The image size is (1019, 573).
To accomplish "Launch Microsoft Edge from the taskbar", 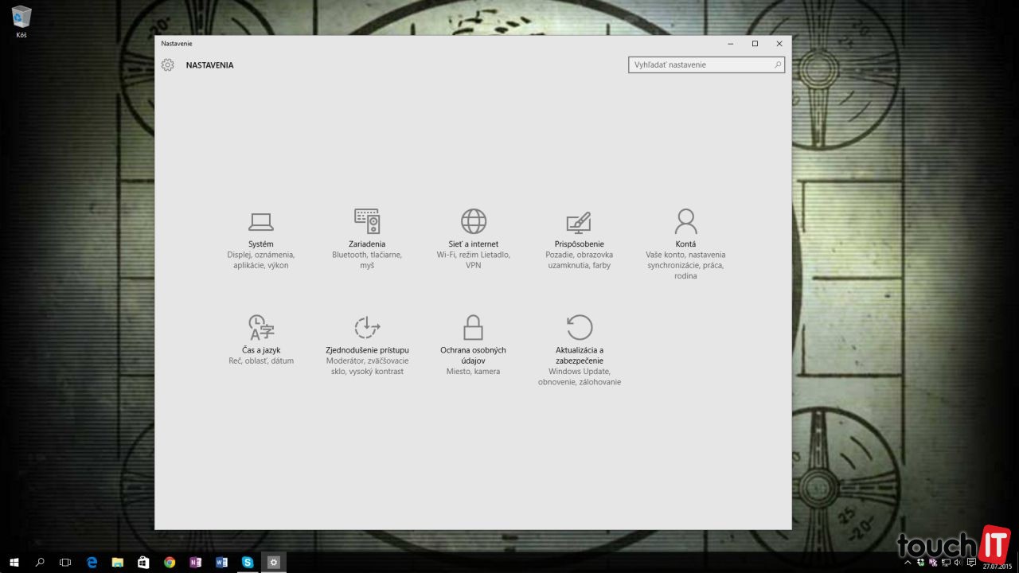I will coord(92,562).
